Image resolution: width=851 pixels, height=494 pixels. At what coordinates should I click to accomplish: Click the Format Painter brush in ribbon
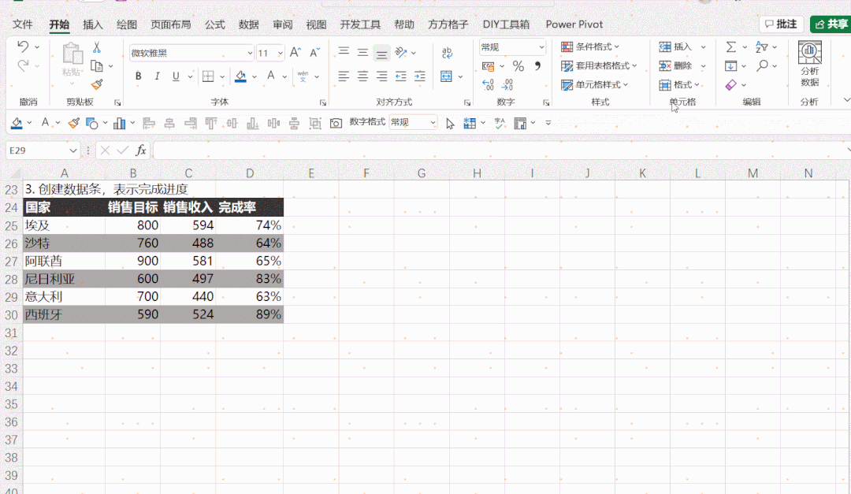click(x=97, y=84)
